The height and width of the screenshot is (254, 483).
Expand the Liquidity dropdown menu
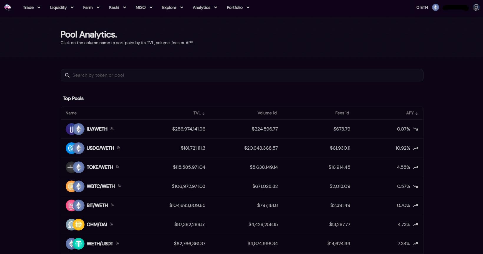pyautogui.click(x=62, y=7)
